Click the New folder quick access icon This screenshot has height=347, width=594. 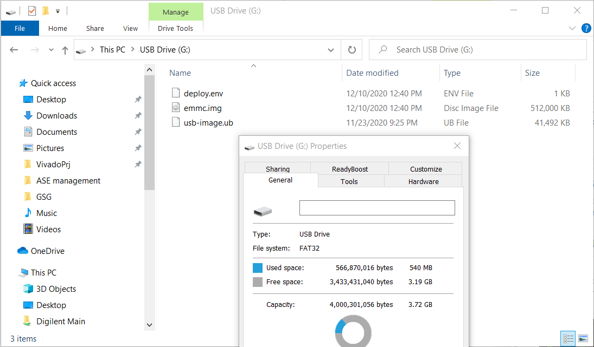[x=46, y=11]
